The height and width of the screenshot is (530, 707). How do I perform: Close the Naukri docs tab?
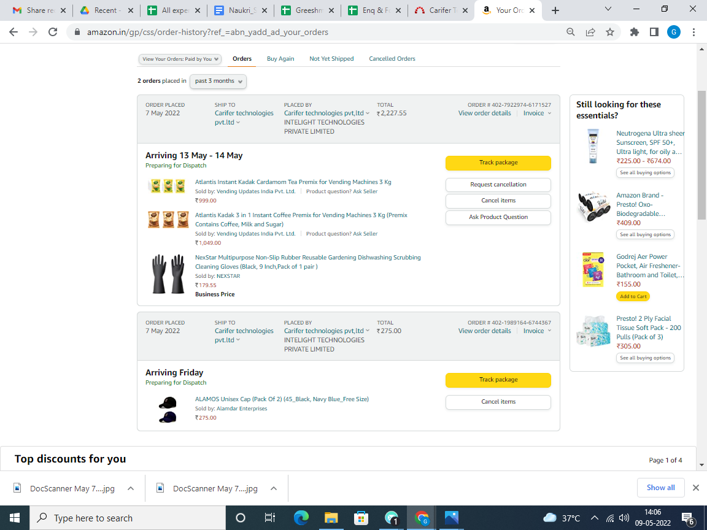click(x=264, y=10)
